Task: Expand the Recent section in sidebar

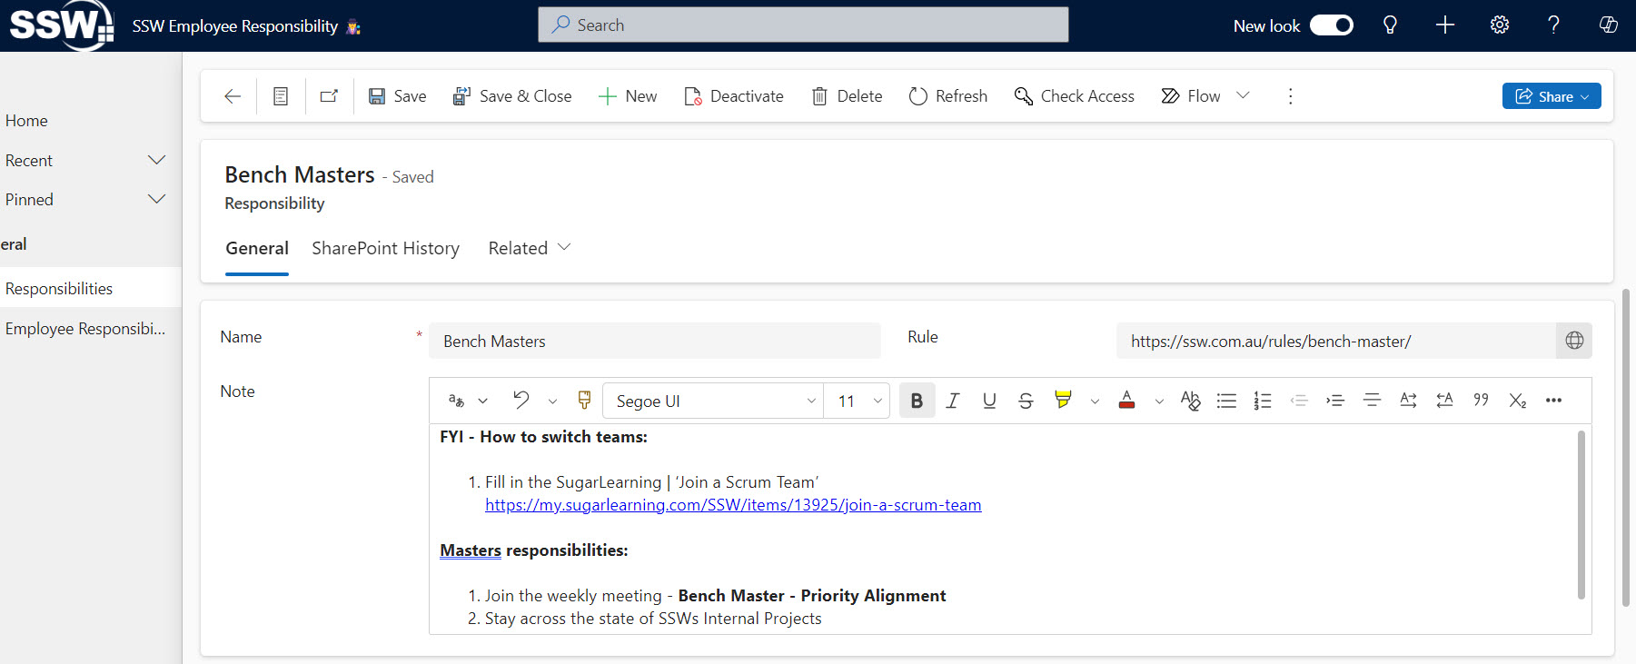Action: (x=156, y=161)
